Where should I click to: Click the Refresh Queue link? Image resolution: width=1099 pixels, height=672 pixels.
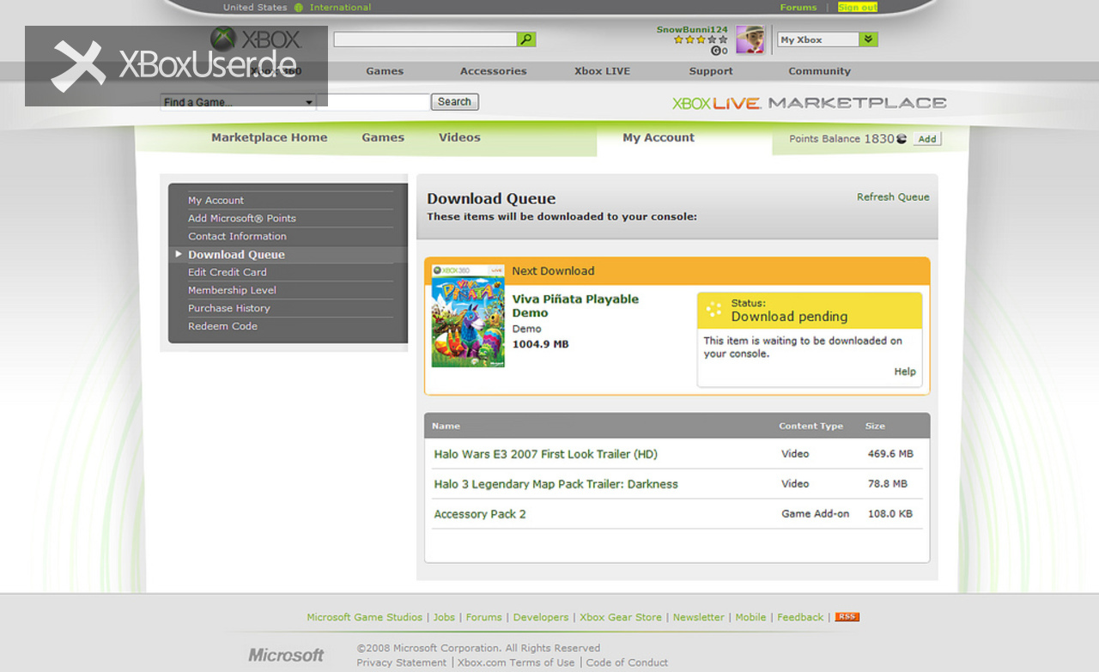[893, 197]
